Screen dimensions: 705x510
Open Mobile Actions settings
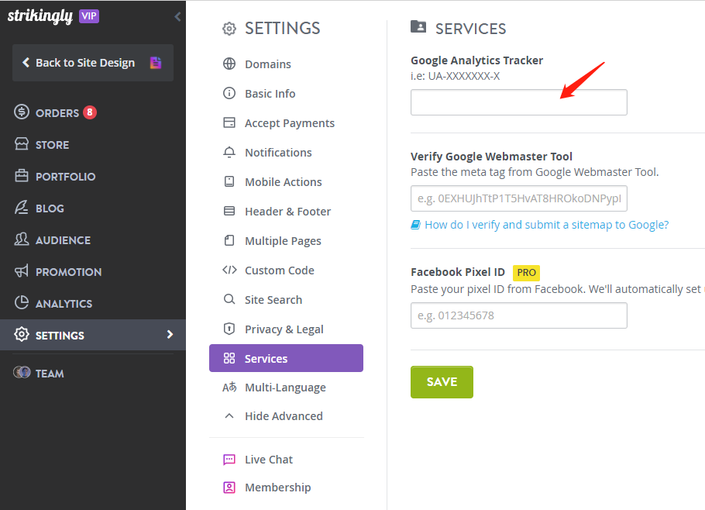pyautogui.click(x=284, y=182)
